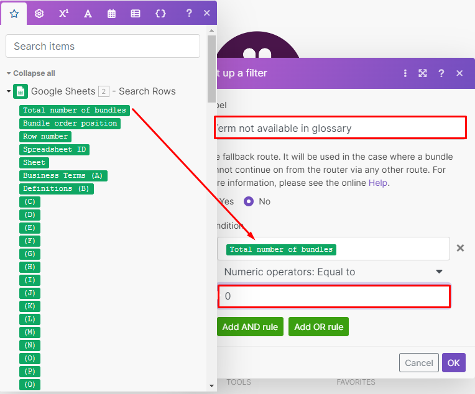475x394 pixels.
Task: Click Add OR rule button
Action: pyautogui.click(x=318, y=327)
